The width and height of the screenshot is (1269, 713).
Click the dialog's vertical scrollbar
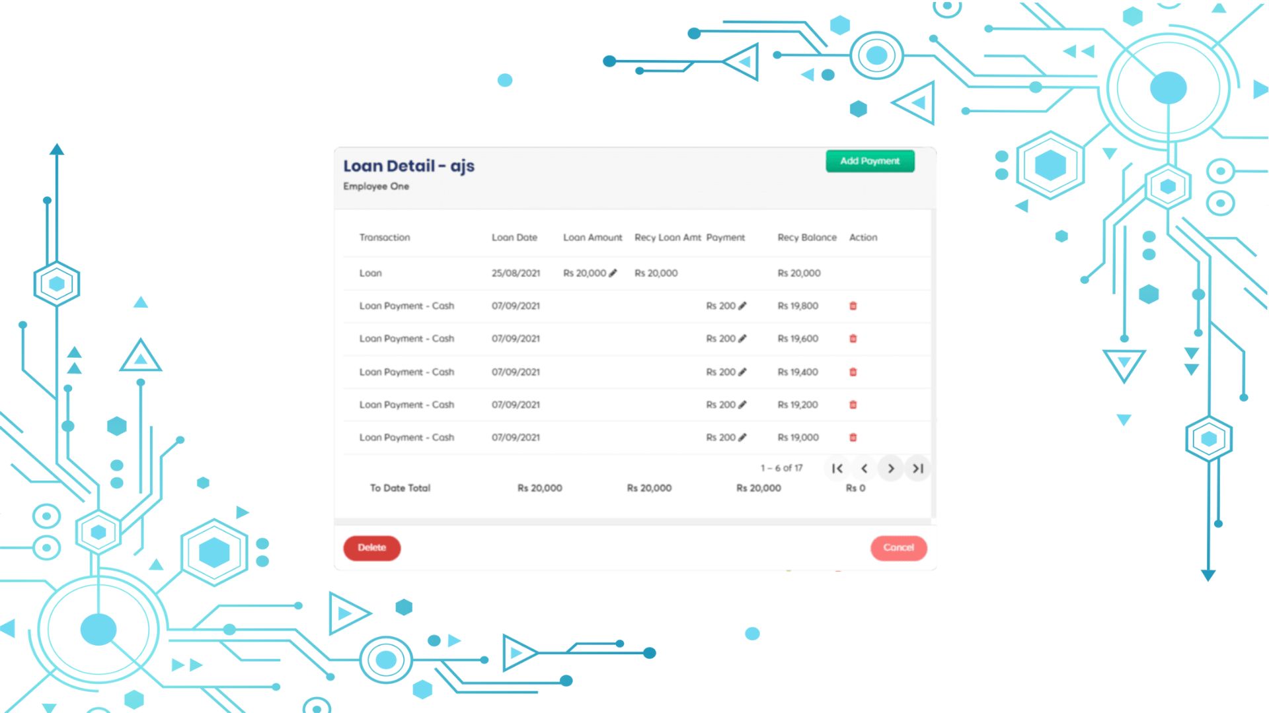[x=933, y=363]
